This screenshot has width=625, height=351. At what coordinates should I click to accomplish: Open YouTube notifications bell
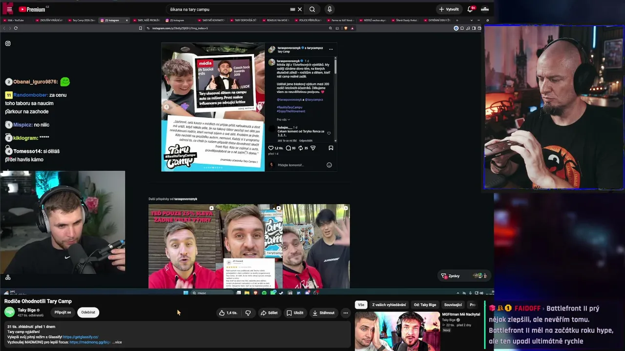point(471,9)
